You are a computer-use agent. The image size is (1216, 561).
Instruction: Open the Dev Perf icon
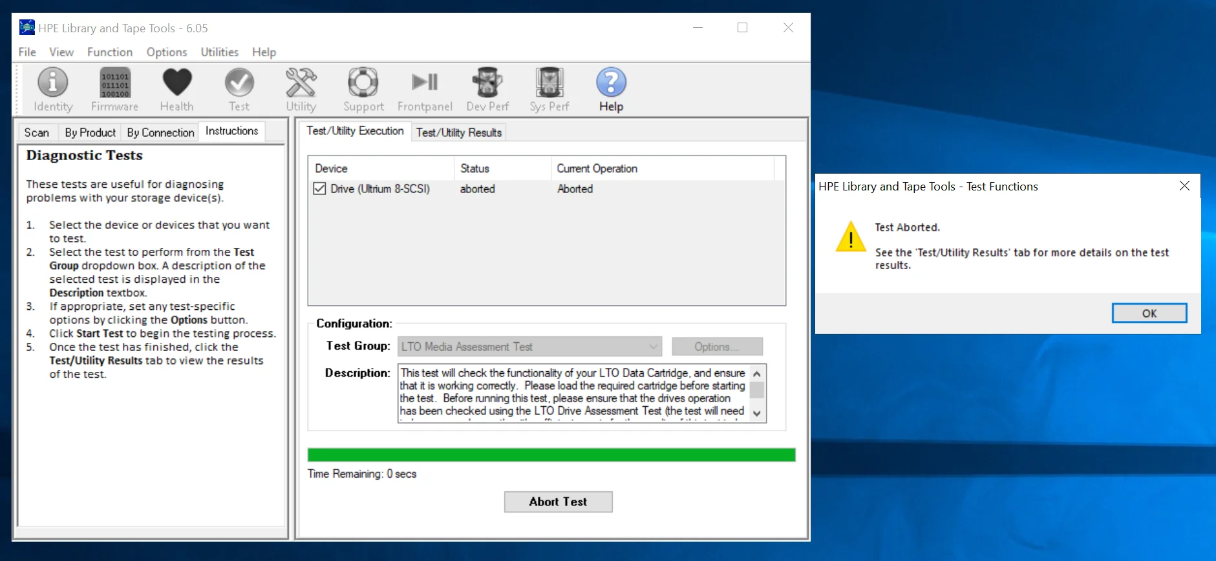(x=487, y=90)
